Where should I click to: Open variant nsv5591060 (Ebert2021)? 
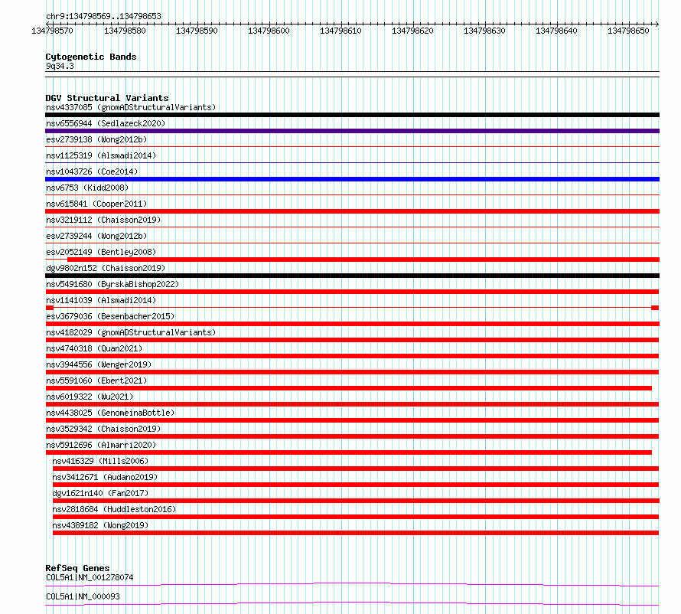pyautogui.click(x=96, y=380)
